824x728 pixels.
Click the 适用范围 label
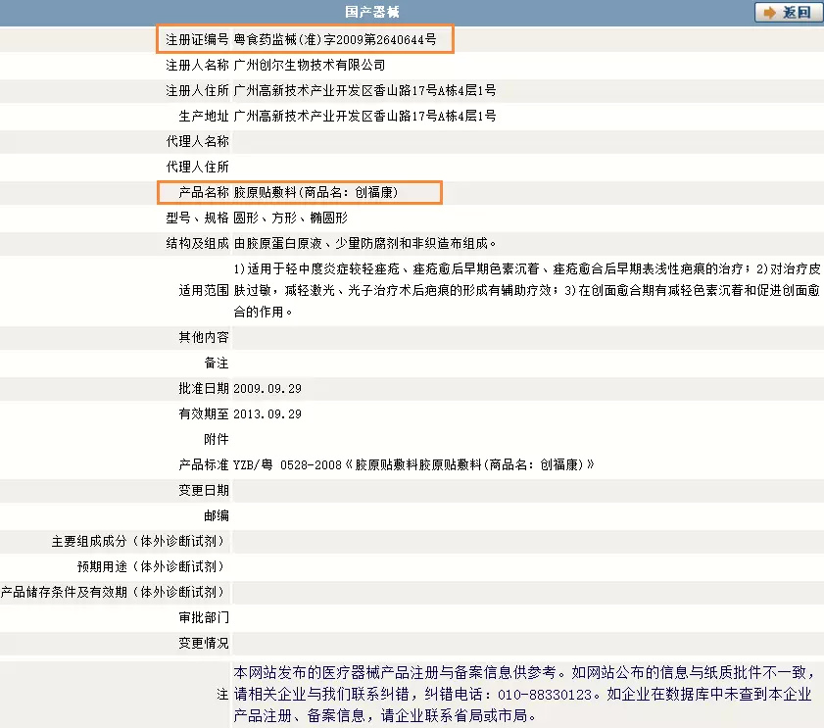coord(204,291)
